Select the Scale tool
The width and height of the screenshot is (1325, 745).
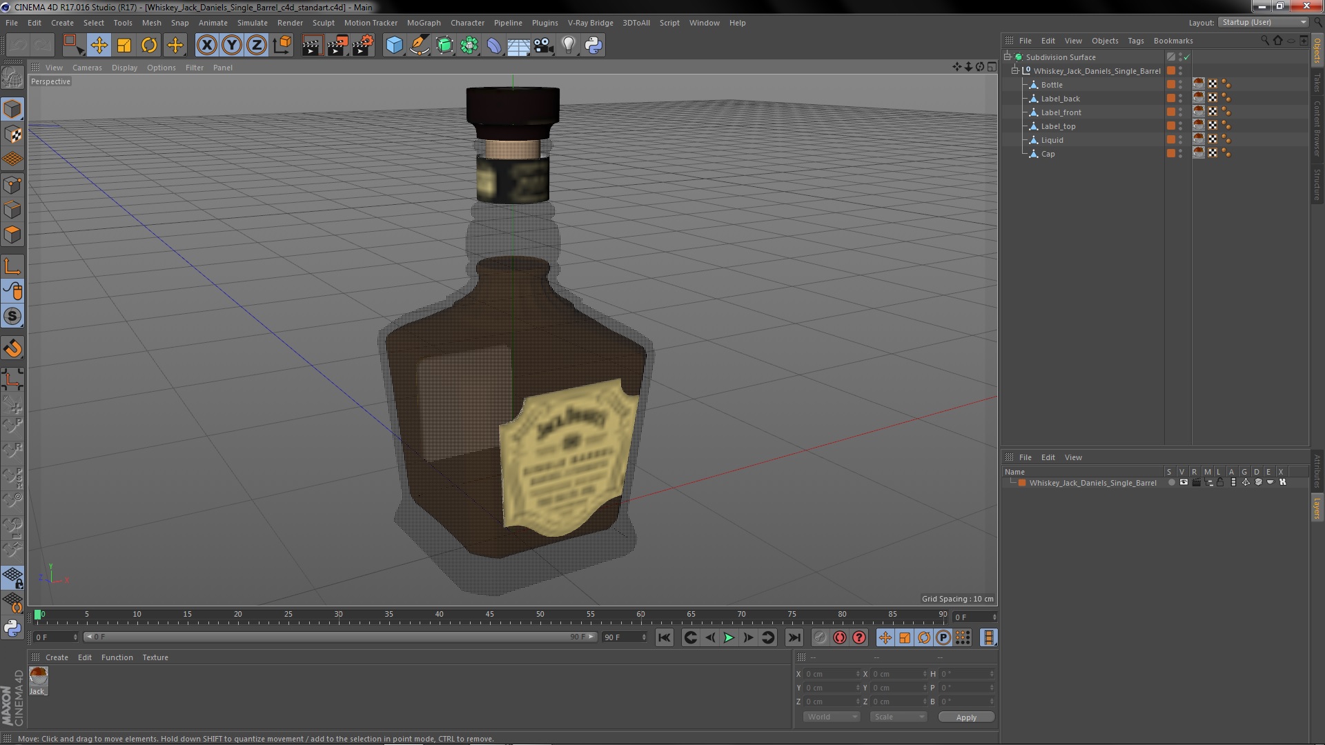coord(124,46)
